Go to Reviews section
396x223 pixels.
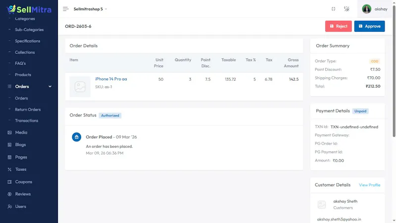23,194
